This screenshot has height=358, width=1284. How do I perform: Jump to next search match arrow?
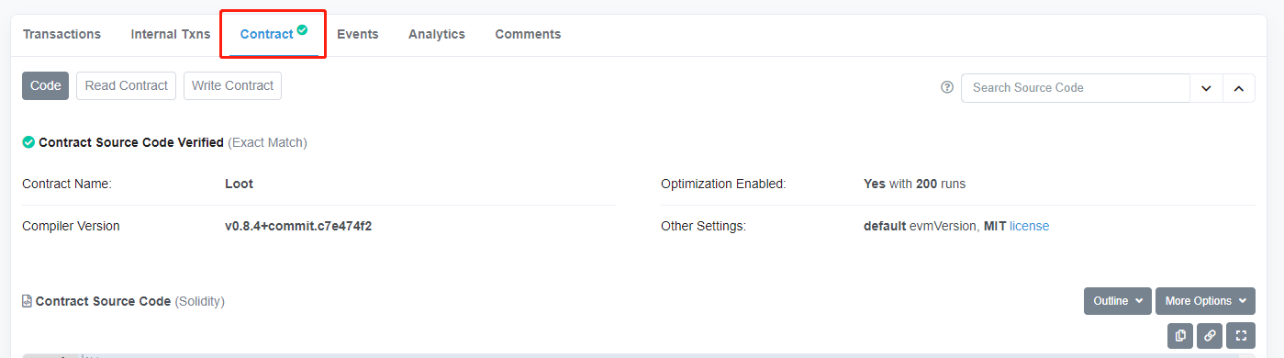point(1206,88)
